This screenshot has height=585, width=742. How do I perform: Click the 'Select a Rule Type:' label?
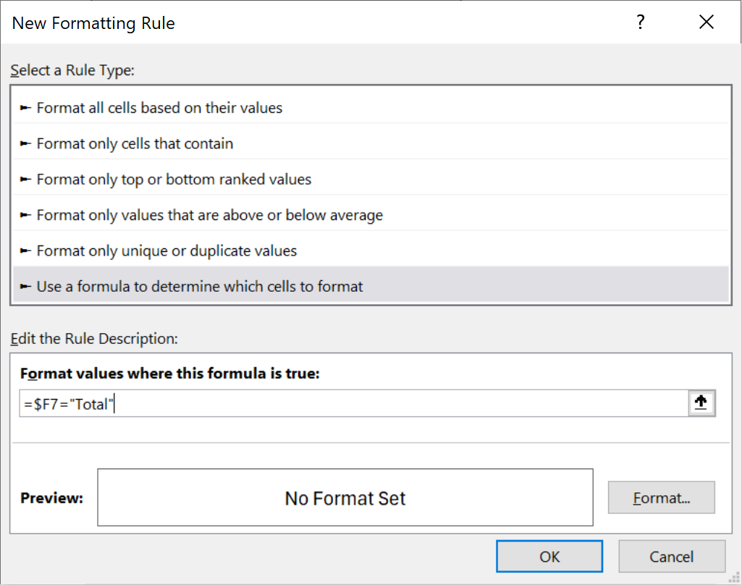click(72, 70)
